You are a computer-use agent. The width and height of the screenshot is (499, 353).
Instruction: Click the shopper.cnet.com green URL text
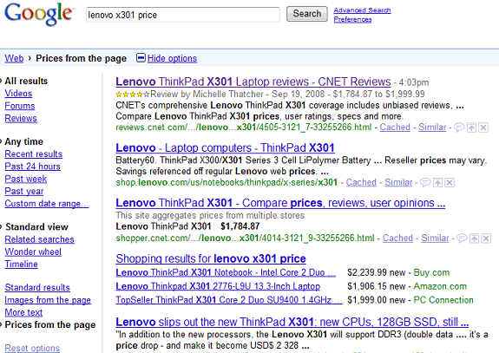[x=245, y=239]
